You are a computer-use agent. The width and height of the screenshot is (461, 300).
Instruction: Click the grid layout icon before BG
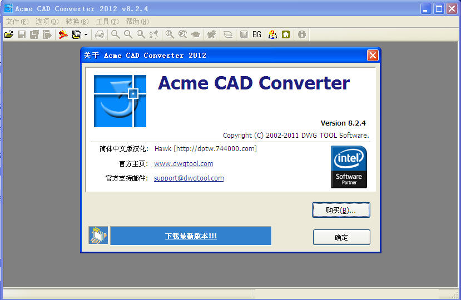click(x=244, y=34)
